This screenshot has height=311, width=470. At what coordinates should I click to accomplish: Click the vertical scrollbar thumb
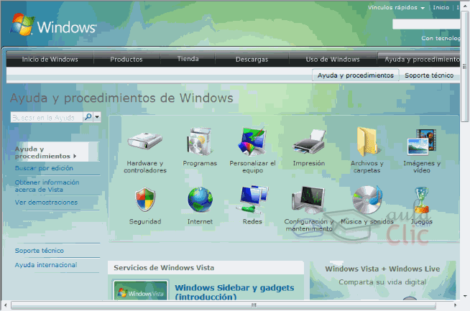[465, 66]
